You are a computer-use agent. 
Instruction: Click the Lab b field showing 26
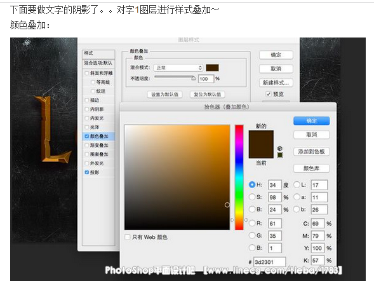(319, 210)
